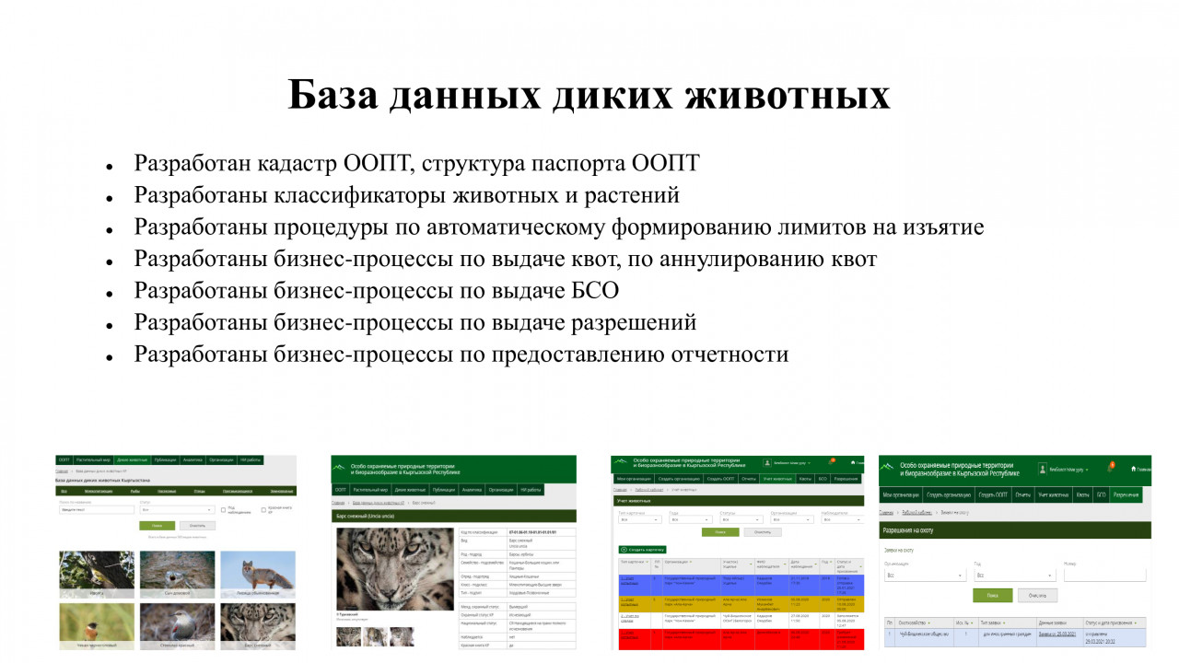Viewport: 1179px width, 663px height.
Task: Click the notification bell in hunting permits header
Action: 1111,467
